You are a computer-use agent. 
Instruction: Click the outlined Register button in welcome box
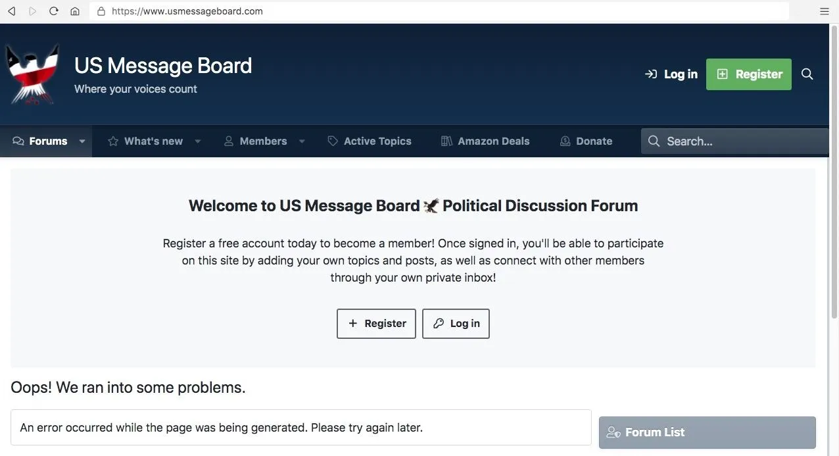[x=376, y=324]
